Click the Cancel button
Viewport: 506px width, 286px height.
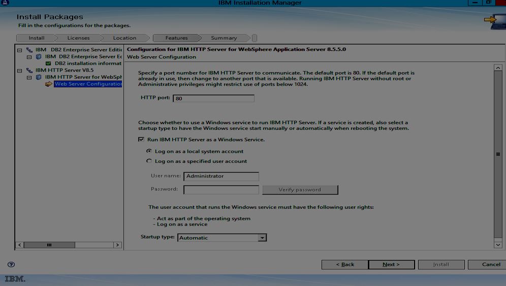(487, 264)
